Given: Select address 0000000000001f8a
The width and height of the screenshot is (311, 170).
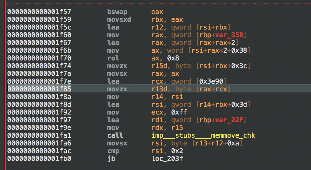Looking at the screenshot, I should (x=39, y=97).
